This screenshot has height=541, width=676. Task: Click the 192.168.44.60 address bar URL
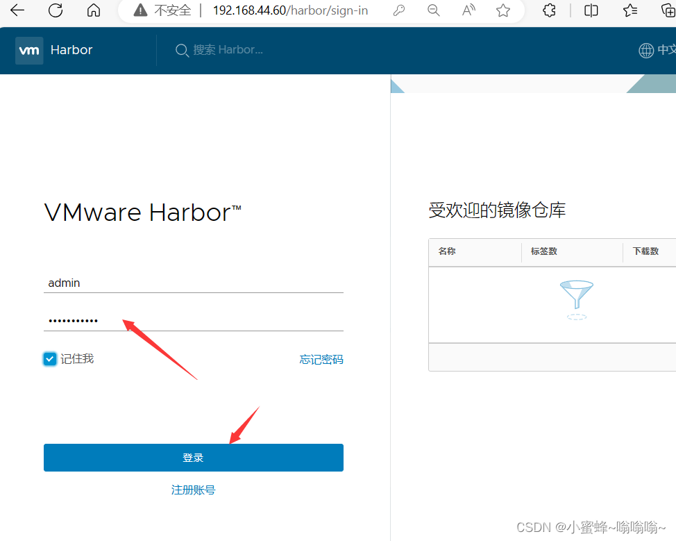click(x=290, y=10)
